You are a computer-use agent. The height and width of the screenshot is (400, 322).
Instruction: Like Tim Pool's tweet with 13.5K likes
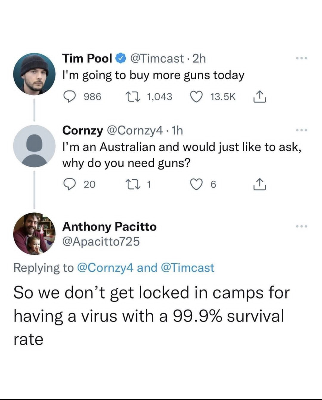(197, 96)
